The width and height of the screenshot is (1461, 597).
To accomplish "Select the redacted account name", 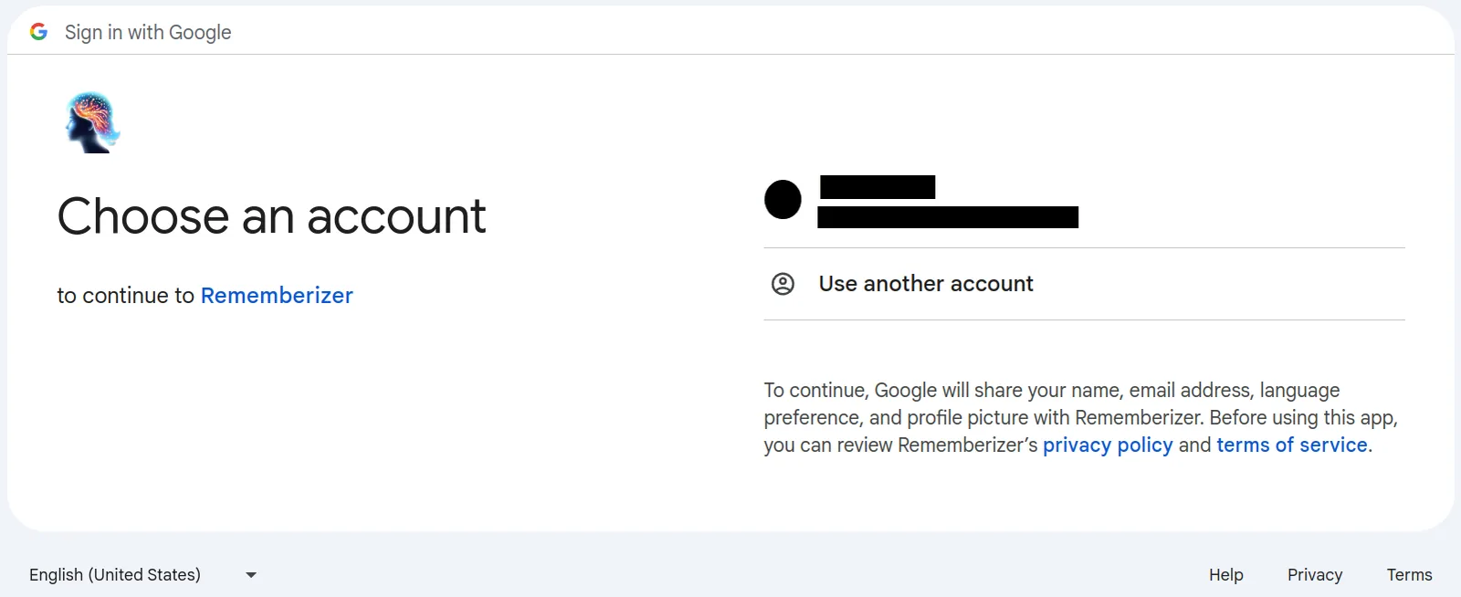I will coord(878,187).
